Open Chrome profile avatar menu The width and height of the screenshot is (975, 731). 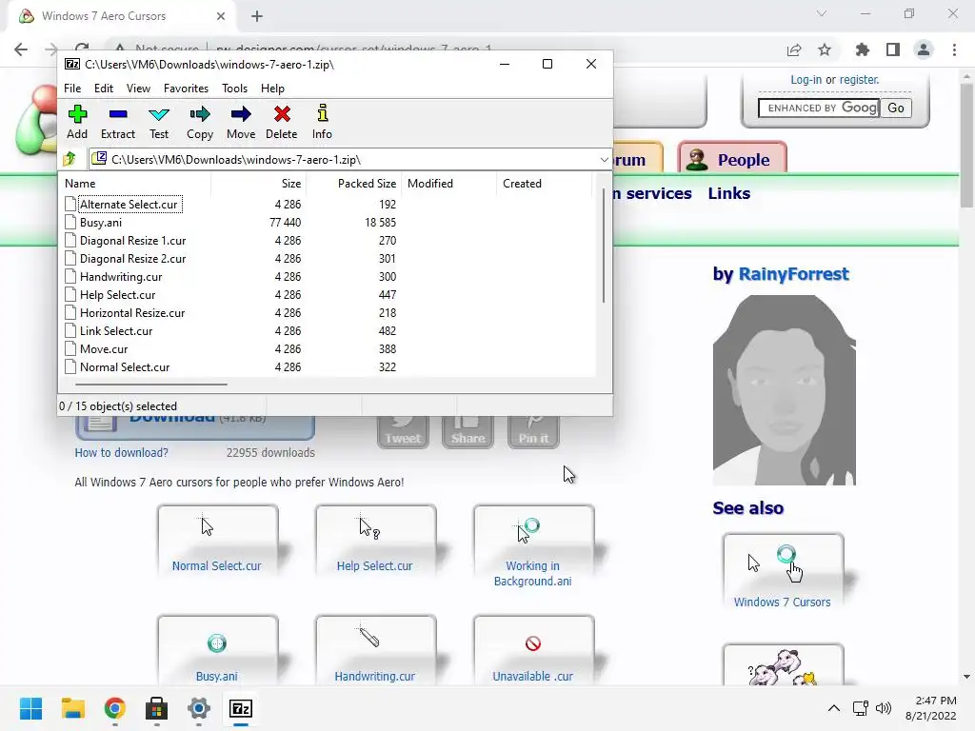click(924, 49)
